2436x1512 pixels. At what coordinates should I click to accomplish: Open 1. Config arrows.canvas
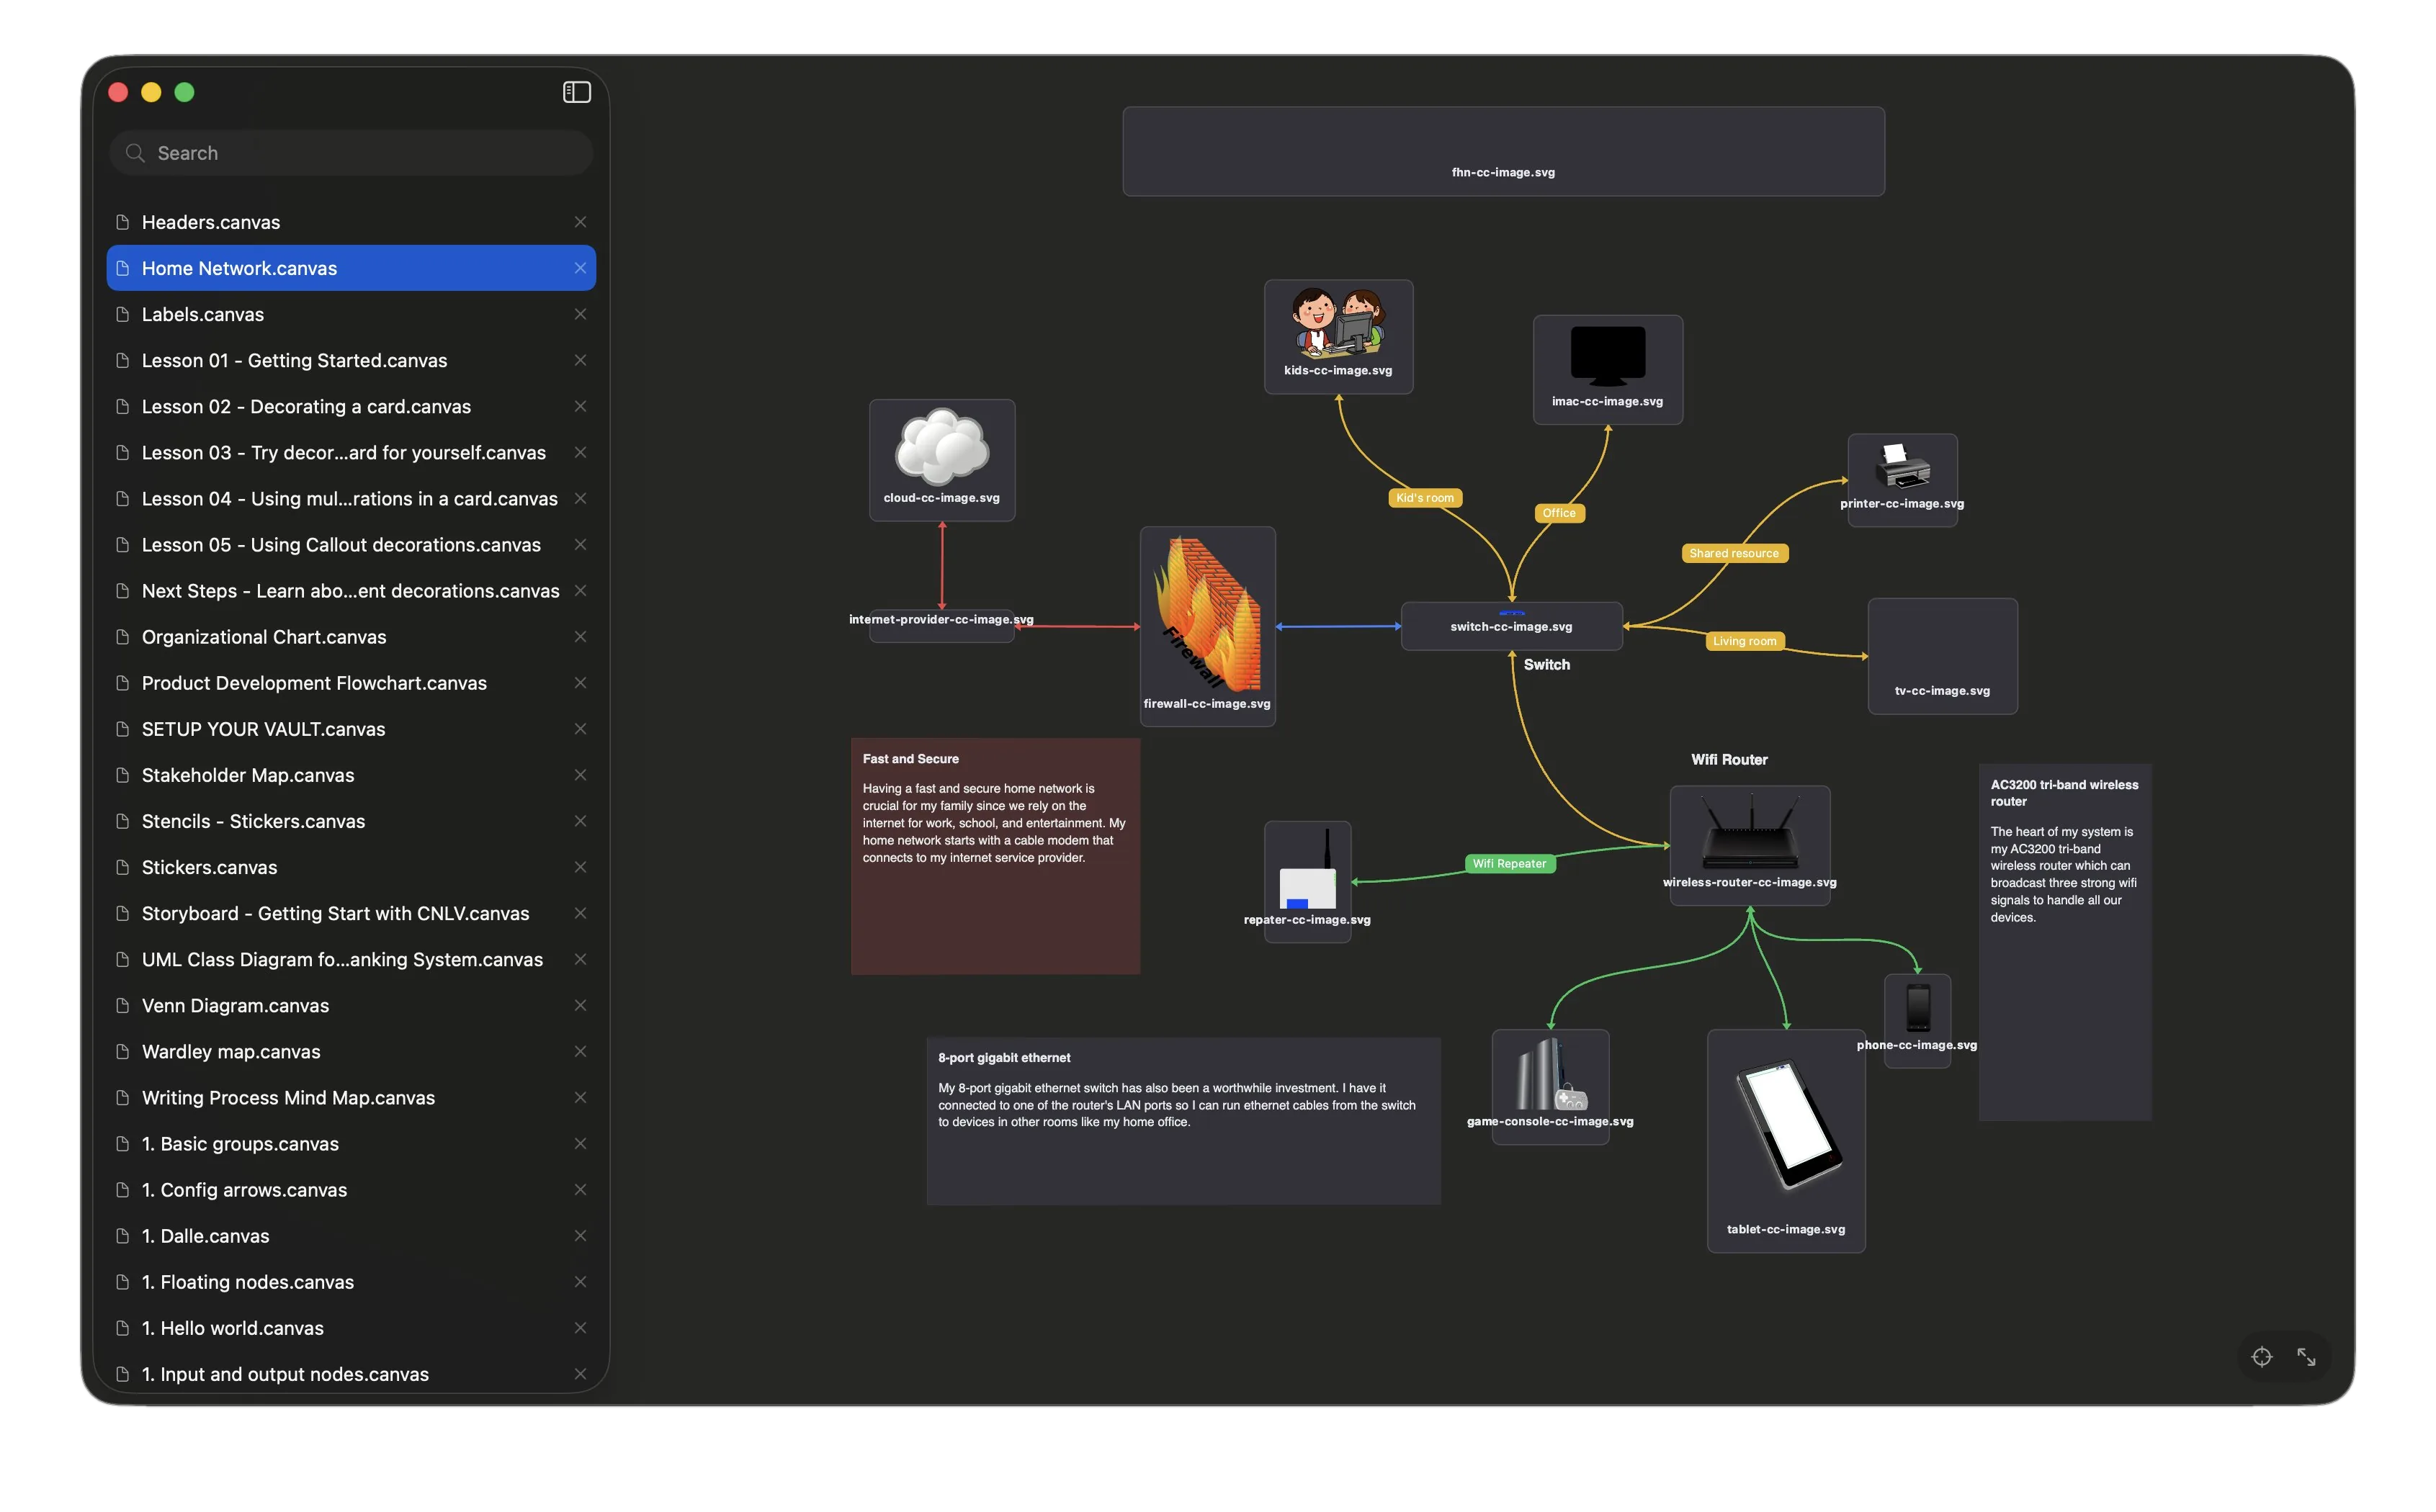tap(351, 1190)
